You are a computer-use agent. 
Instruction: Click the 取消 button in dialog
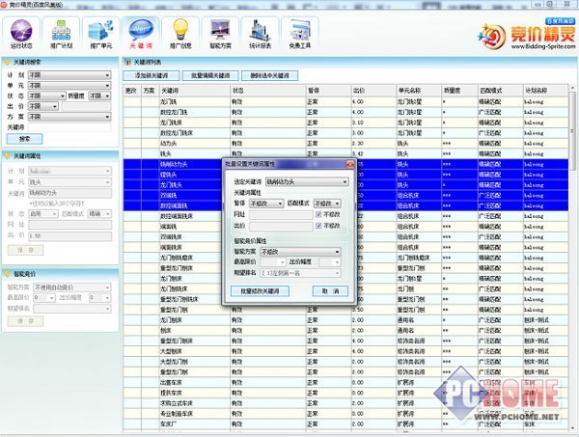point(329,289)
